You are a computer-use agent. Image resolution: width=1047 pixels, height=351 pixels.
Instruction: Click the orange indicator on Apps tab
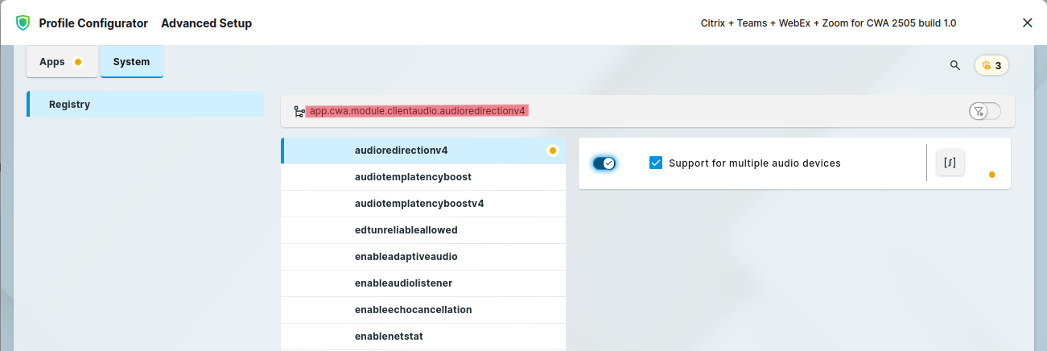(78, 62)
